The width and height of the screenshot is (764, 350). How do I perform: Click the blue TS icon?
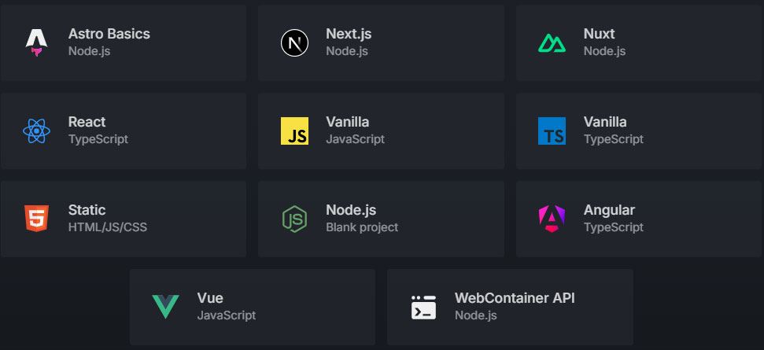[x=552, y=131]
